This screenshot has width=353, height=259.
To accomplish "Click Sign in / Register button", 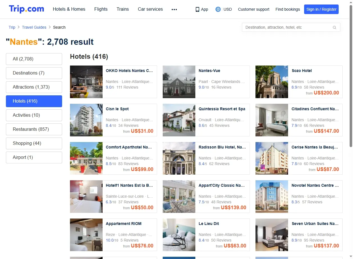I will point(322,9).
